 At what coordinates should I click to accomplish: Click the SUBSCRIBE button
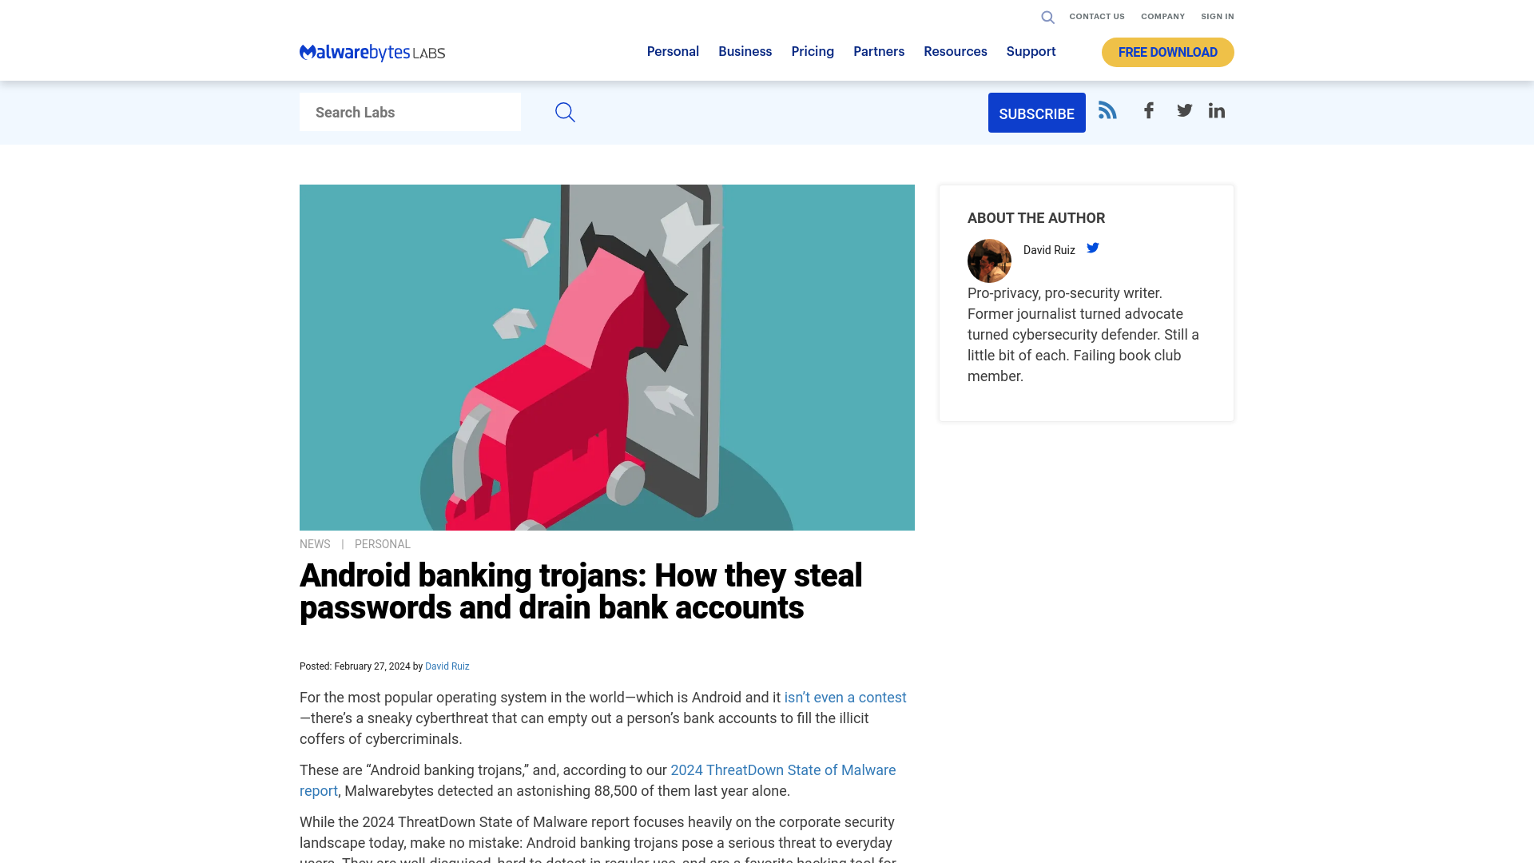coord(1037,113)
